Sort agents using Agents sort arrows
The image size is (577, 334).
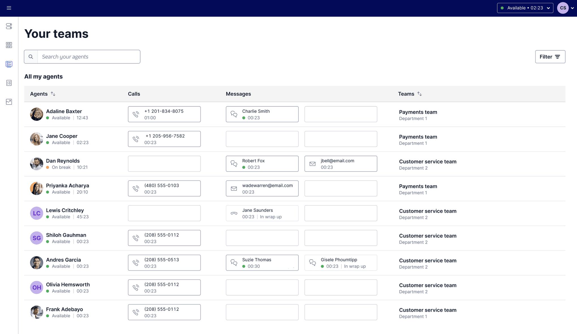tap(53, 94)
